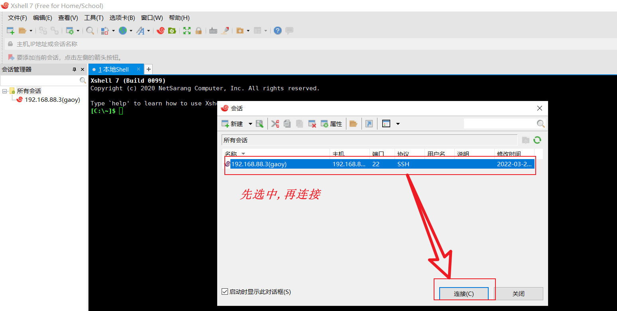Screen dimensions: 617x311
Task: Click the Copy icon in the Sessions dialog
Action: click(x=287, y=124)
